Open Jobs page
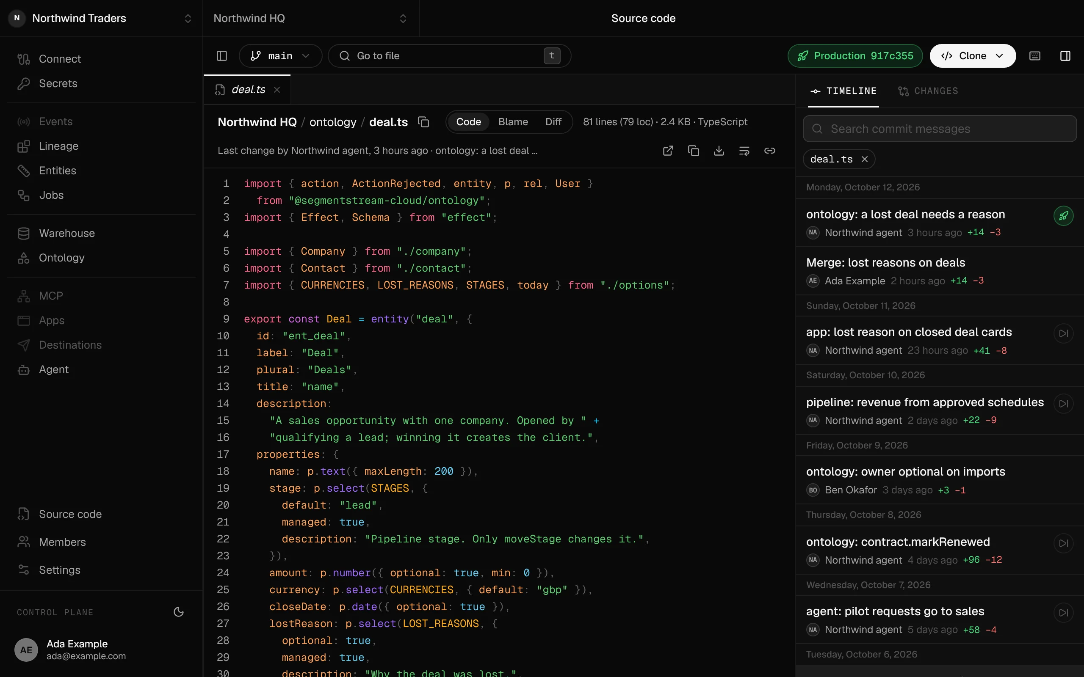This screenshot has height=677, width=1084. (101, 195)
